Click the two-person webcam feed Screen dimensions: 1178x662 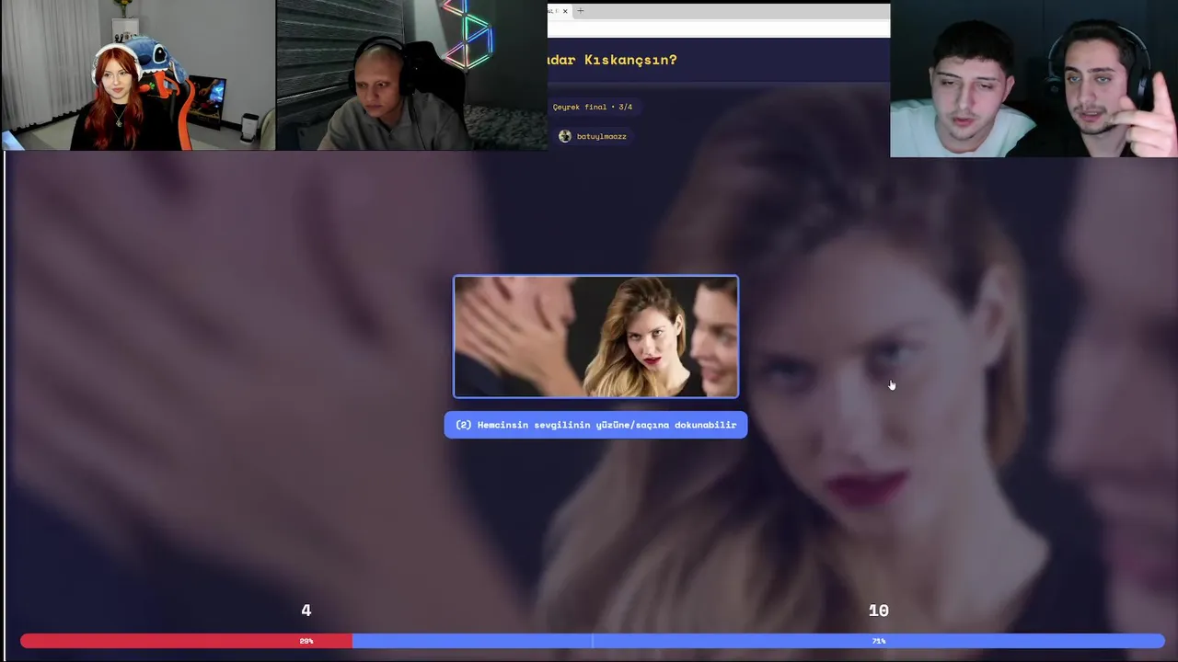coord(1034,79)
